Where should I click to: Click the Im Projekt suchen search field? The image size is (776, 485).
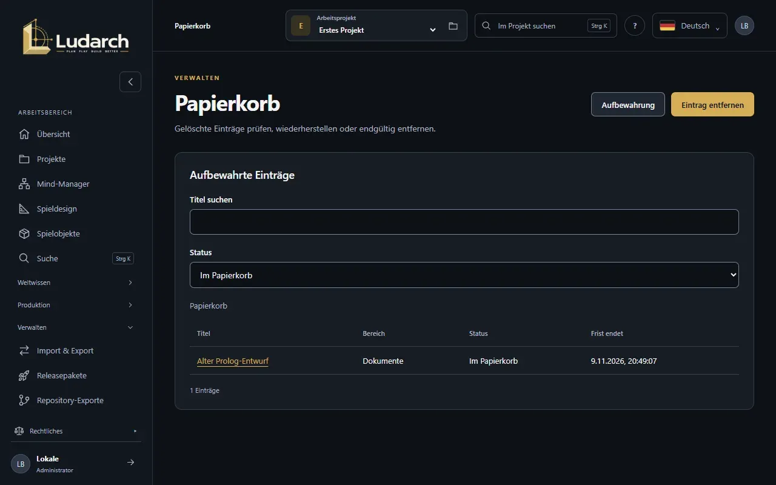tap(546, 25)
